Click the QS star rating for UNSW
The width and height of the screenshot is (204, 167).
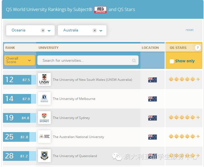click(x=184, y=79)
